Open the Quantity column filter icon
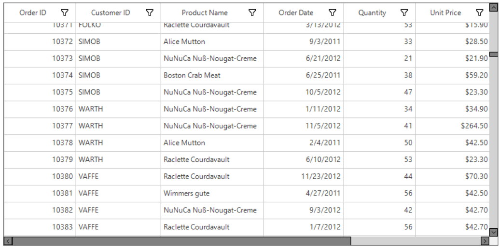 pos(404,13)
